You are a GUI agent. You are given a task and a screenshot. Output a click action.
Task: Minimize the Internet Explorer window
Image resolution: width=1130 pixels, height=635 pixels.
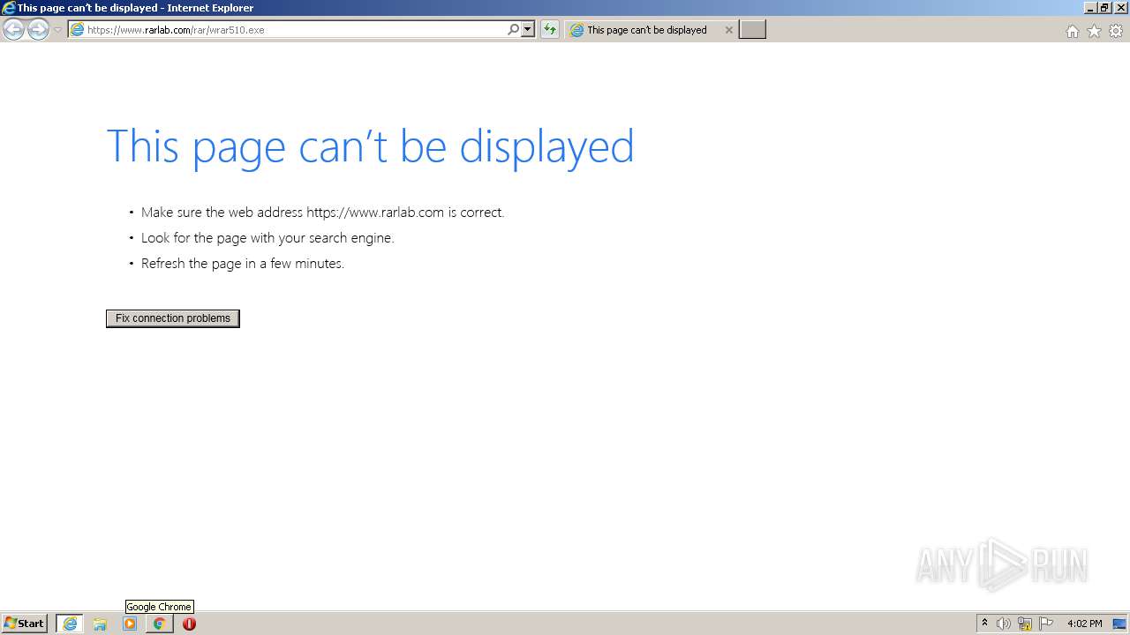(1090, 8)
